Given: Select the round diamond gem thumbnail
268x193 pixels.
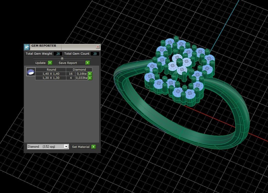Looking at the screenshot, I should pos(31,72).
